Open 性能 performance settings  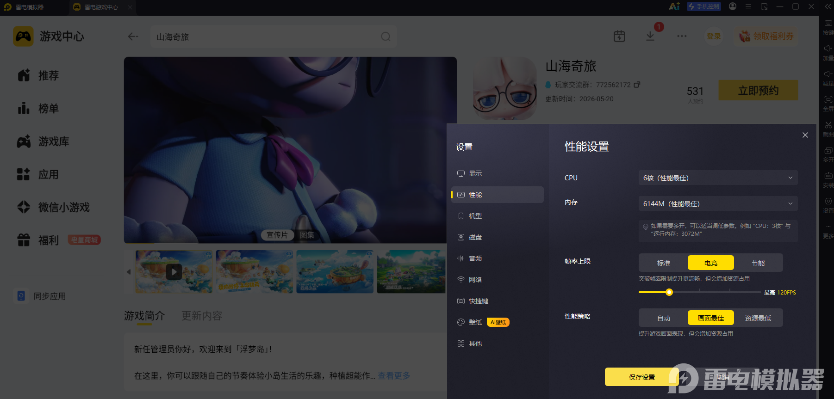click(x=498, y=195)
